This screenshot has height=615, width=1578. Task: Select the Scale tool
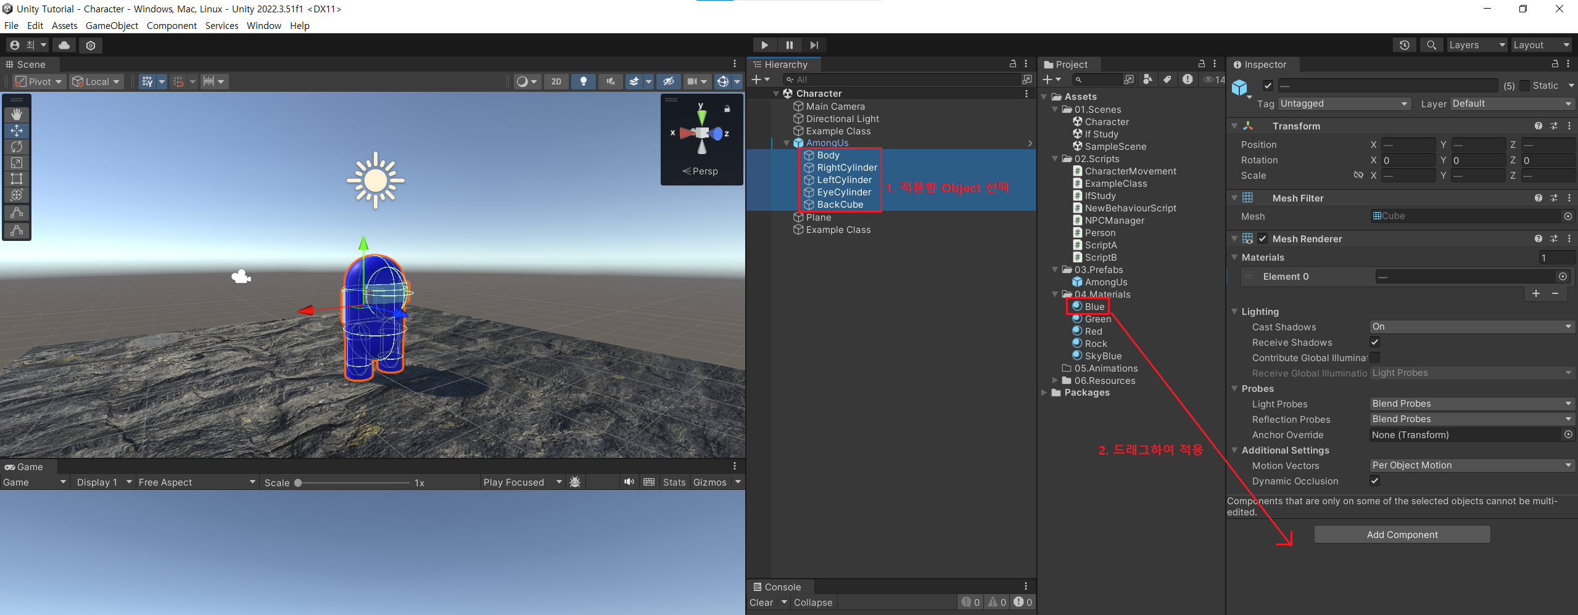tap(17, 163)
